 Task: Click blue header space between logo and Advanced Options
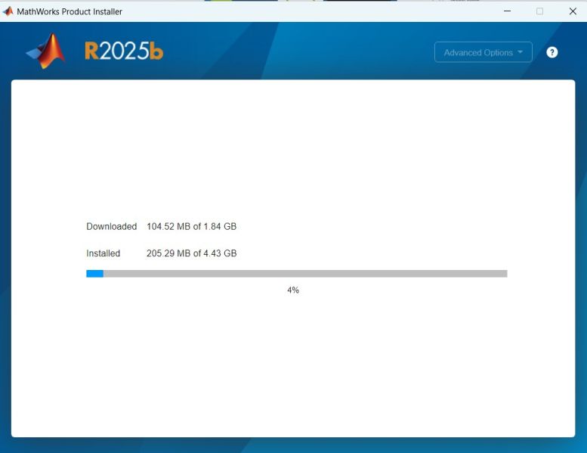tap(302, 51)
